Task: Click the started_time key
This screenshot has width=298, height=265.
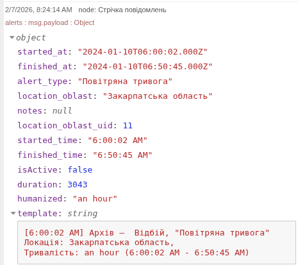Action: click(x=47, y=141)
